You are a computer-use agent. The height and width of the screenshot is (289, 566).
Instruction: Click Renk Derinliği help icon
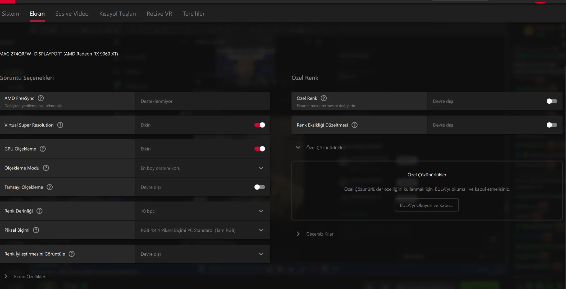pos(39,211)
